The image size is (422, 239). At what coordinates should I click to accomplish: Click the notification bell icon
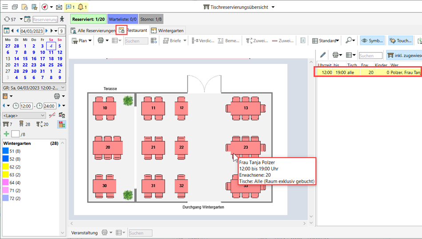click(x=82, y=7)
